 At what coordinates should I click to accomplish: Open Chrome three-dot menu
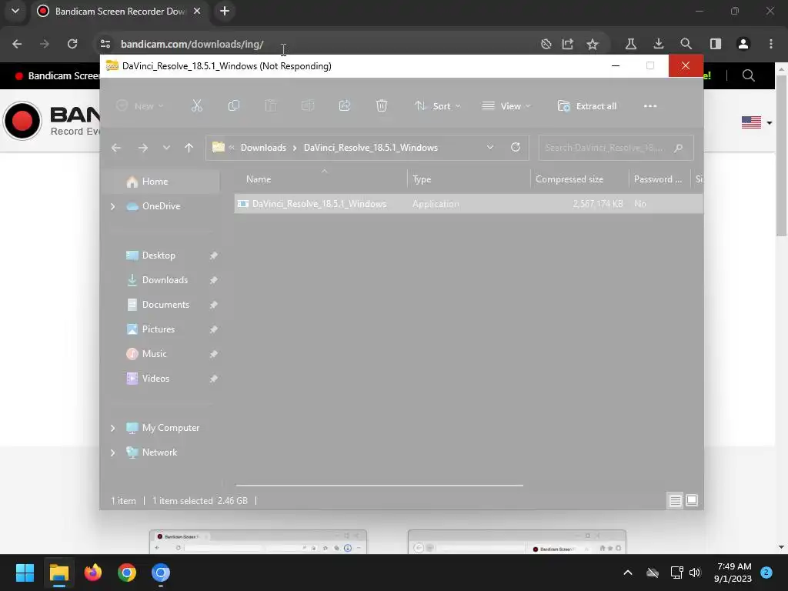click(x=771, y=44)
